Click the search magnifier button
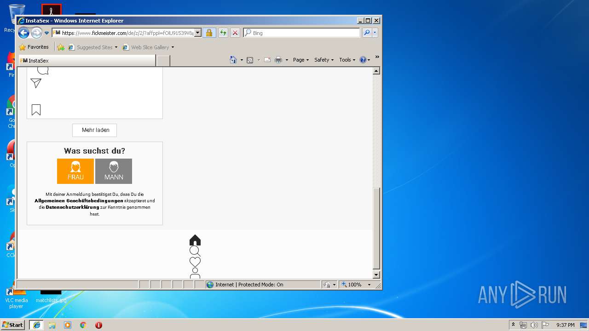589x331 pixels. [x=367, y=33]
